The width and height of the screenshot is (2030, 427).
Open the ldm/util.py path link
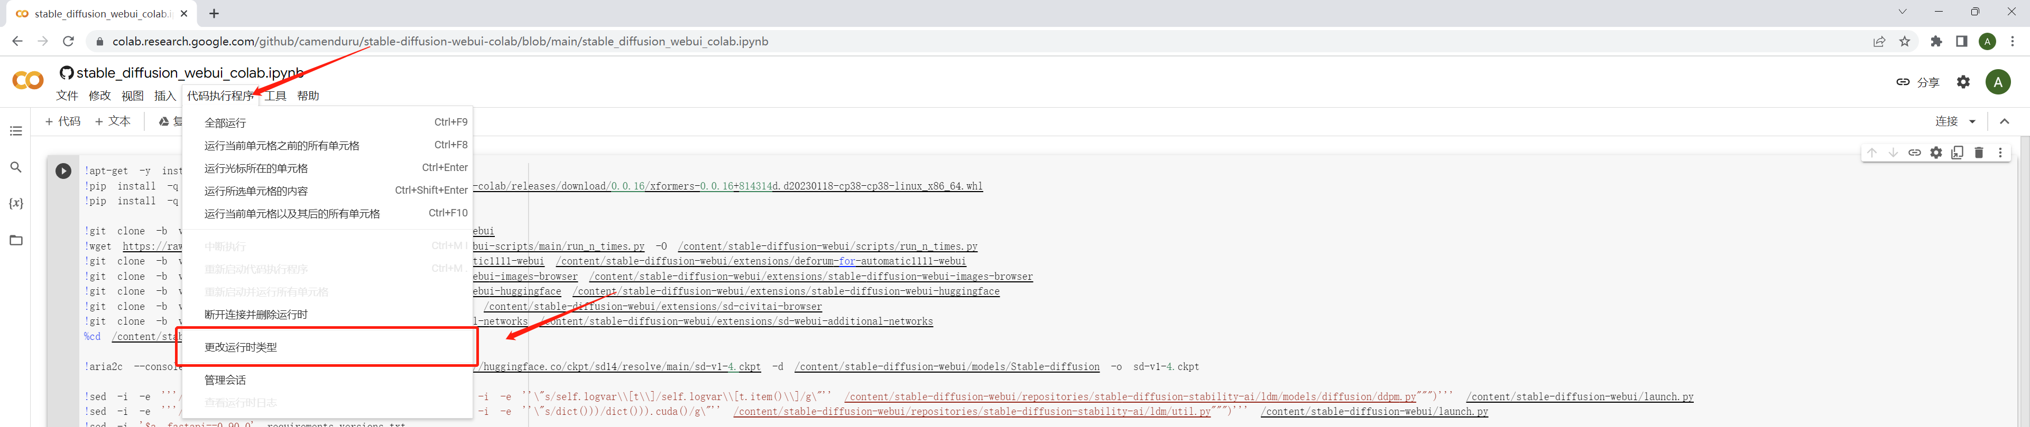click(972, 412)
